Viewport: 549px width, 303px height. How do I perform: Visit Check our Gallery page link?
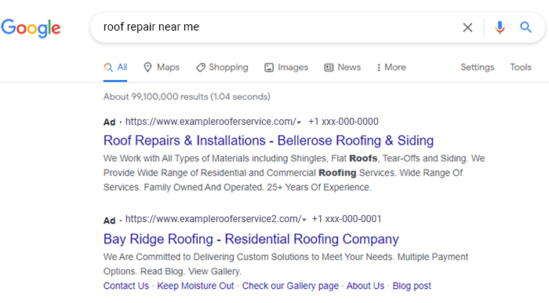pyautogui.click(x=290, y=286)
